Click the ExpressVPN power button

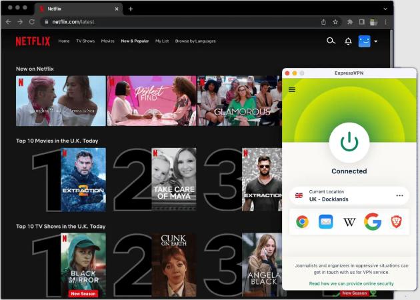click(349, 142)
